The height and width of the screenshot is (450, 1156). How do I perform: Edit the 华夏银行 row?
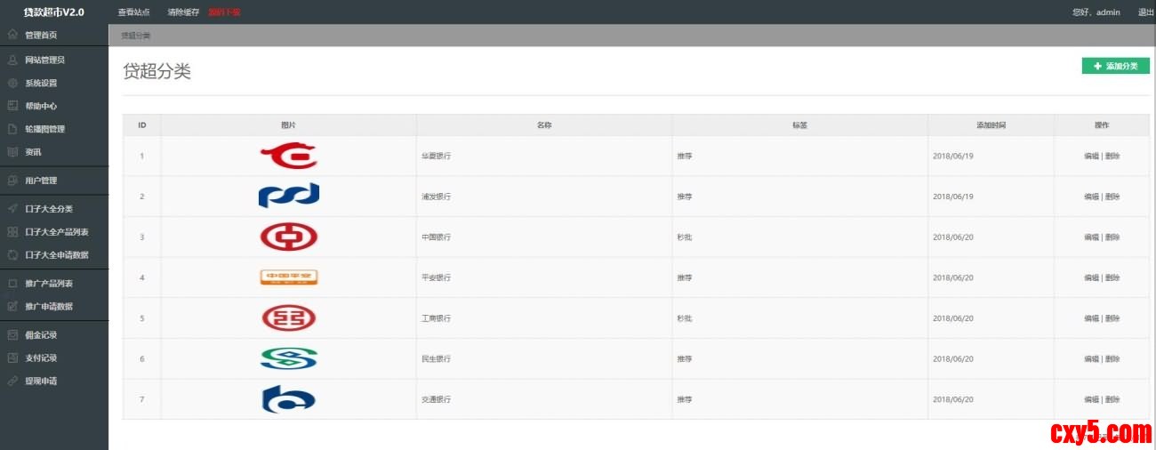[1091, 157]
